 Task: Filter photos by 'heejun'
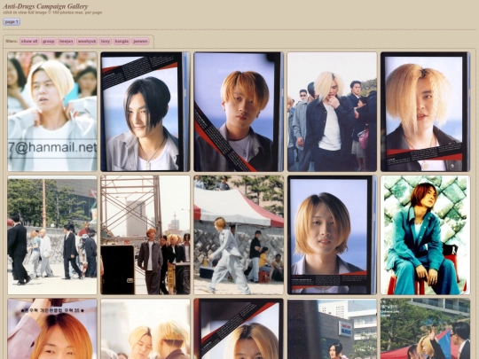click(67, 41)
